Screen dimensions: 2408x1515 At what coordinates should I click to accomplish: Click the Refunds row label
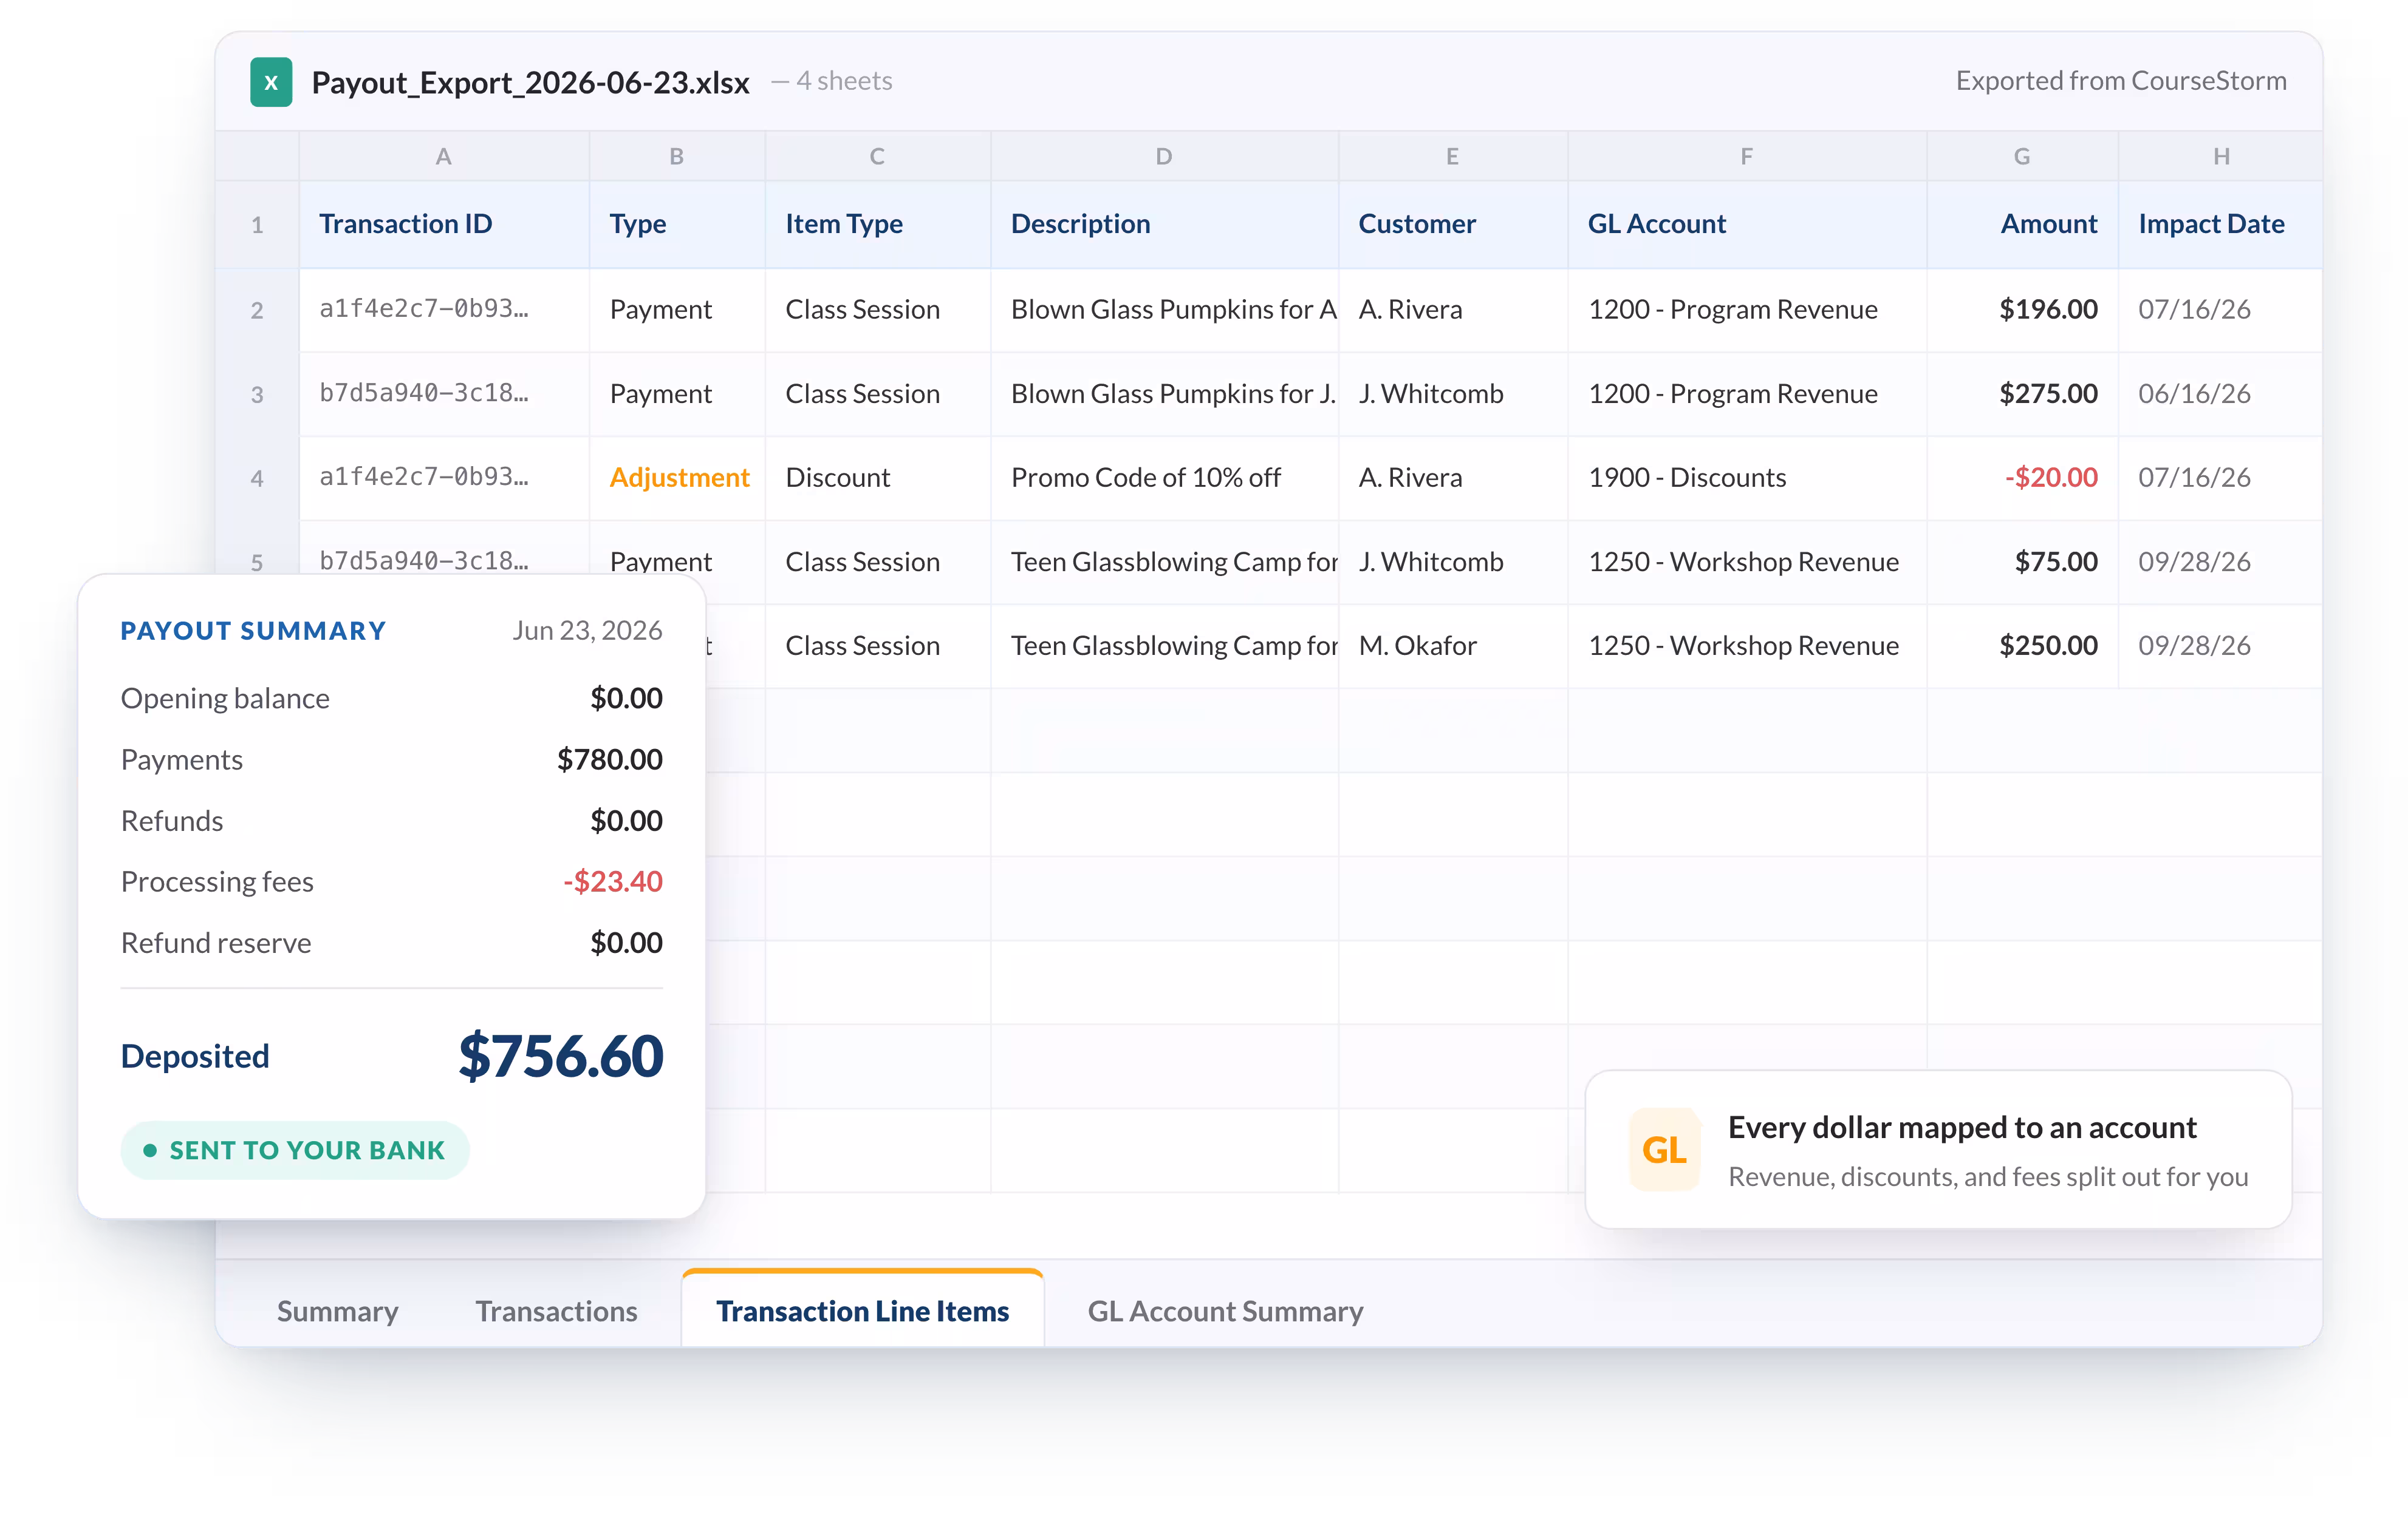pos(171,821)
